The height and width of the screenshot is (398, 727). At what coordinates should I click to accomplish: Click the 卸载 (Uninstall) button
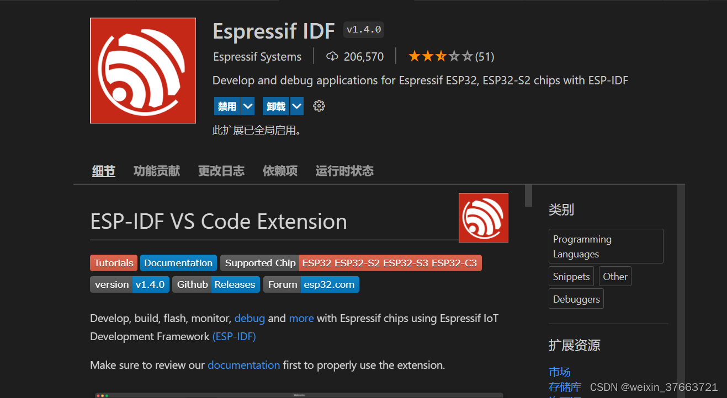click(x=276, y=106)
